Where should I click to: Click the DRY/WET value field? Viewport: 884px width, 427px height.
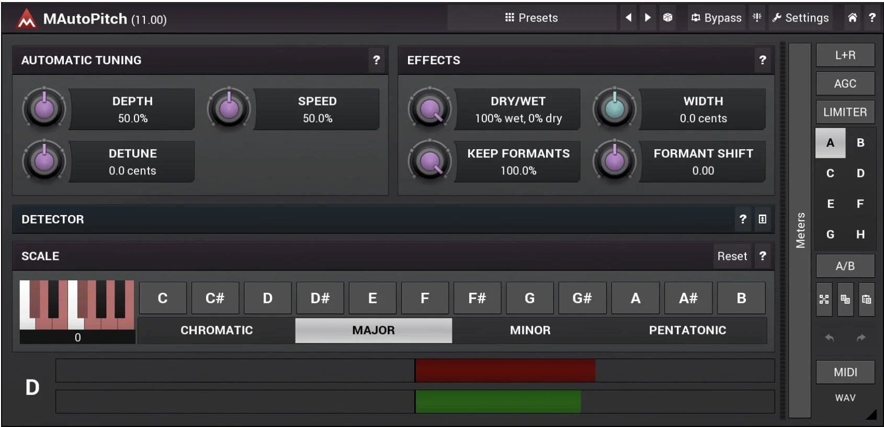(x=518, y=110)
